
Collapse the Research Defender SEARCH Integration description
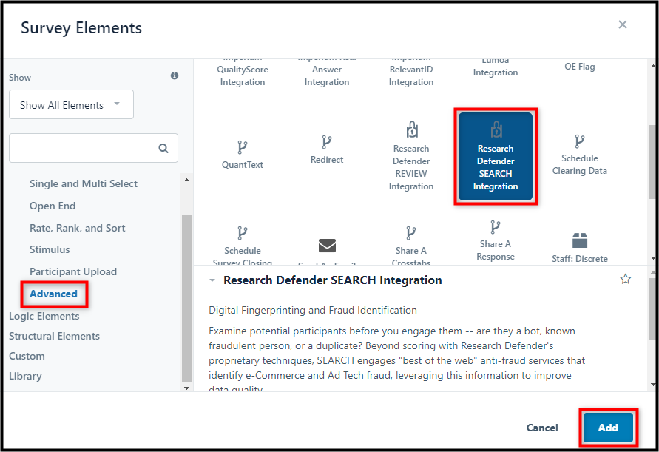(x=212, y=280)
